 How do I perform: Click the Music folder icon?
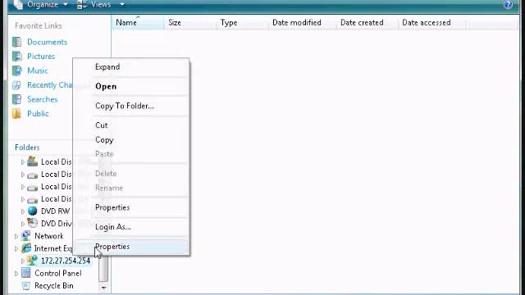[16, 70]
